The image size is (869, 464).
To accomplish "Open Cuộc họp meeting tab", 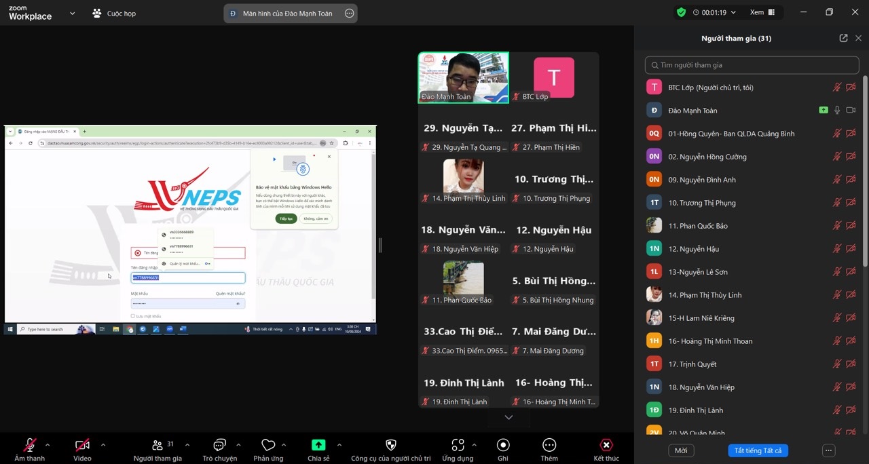I will click(x=114, y=13).
